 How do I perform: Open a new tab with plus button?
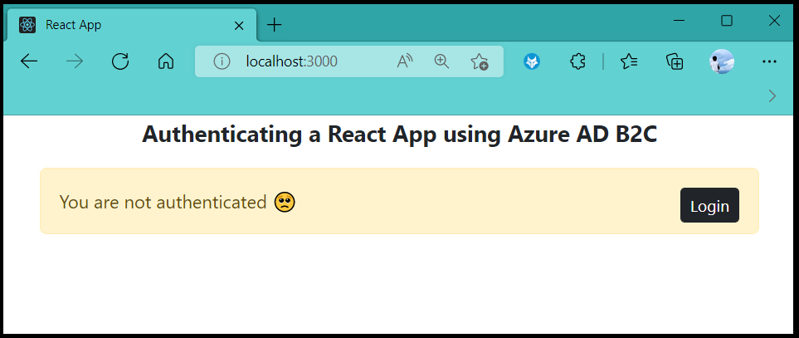274,25
